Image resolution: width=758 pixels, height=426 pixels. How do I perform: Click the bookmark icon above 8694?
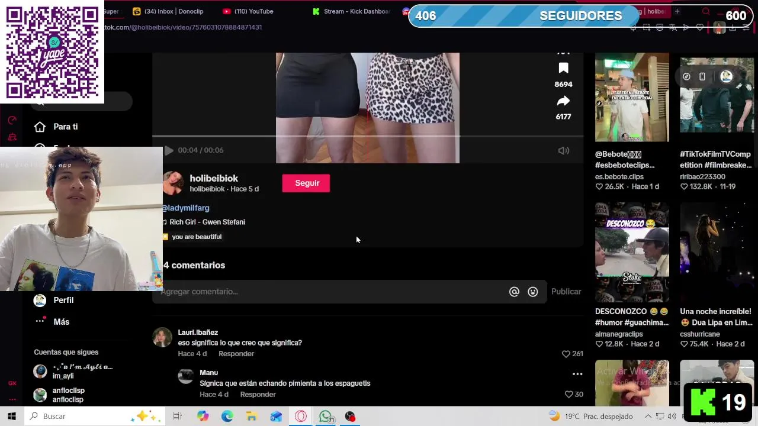(563, 68)
